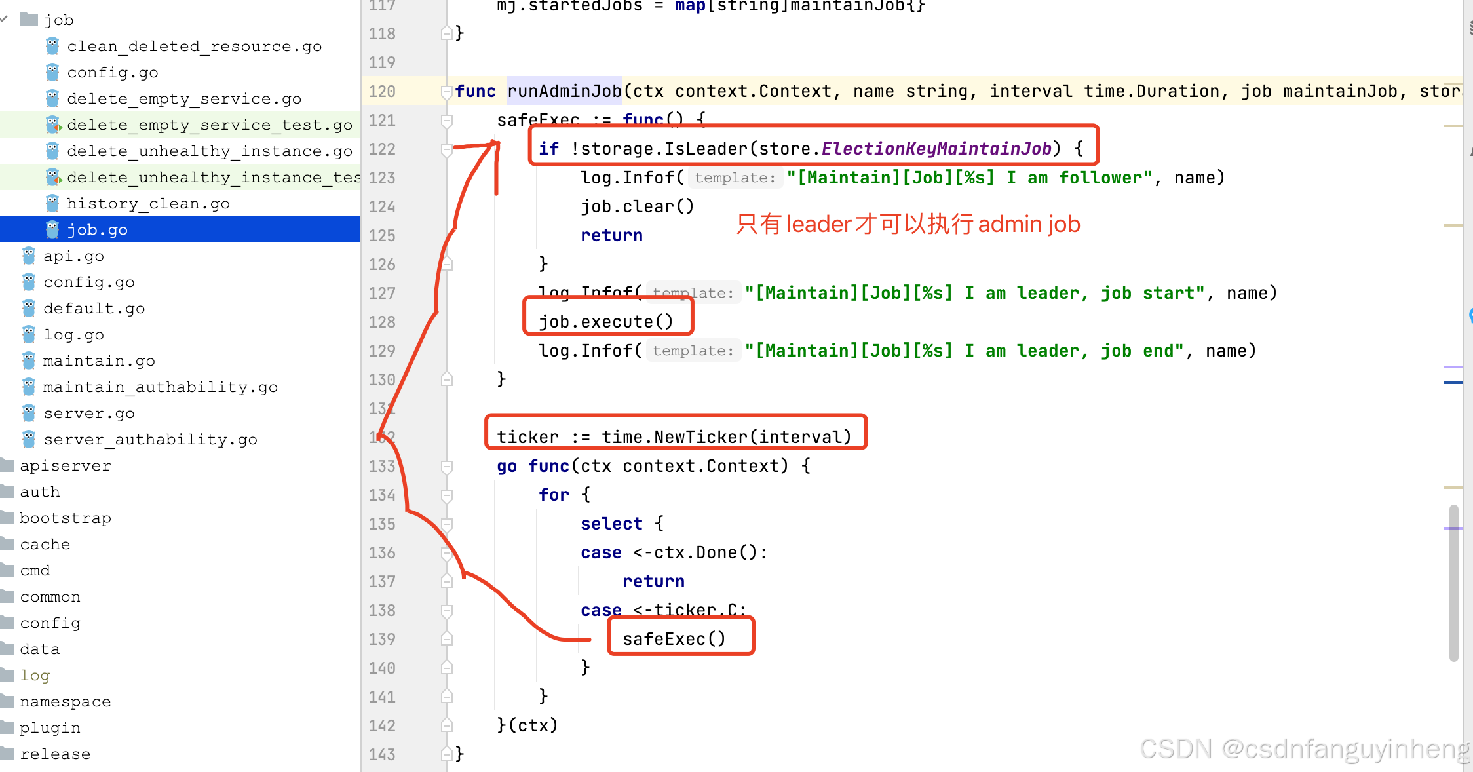Click folder icon of apiserver directory
Screen dimensions: 1473x772
click(7, 465)
